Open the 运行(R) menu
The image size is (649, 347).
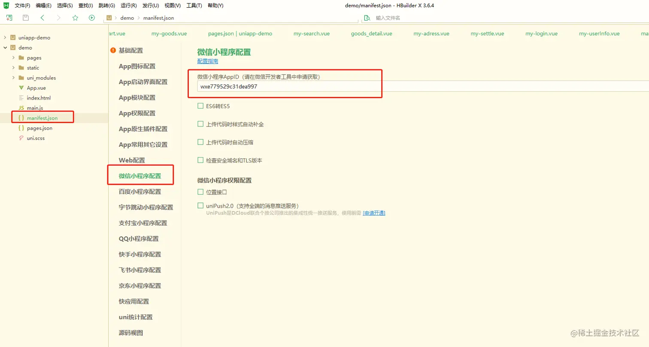tap(129, 6)
